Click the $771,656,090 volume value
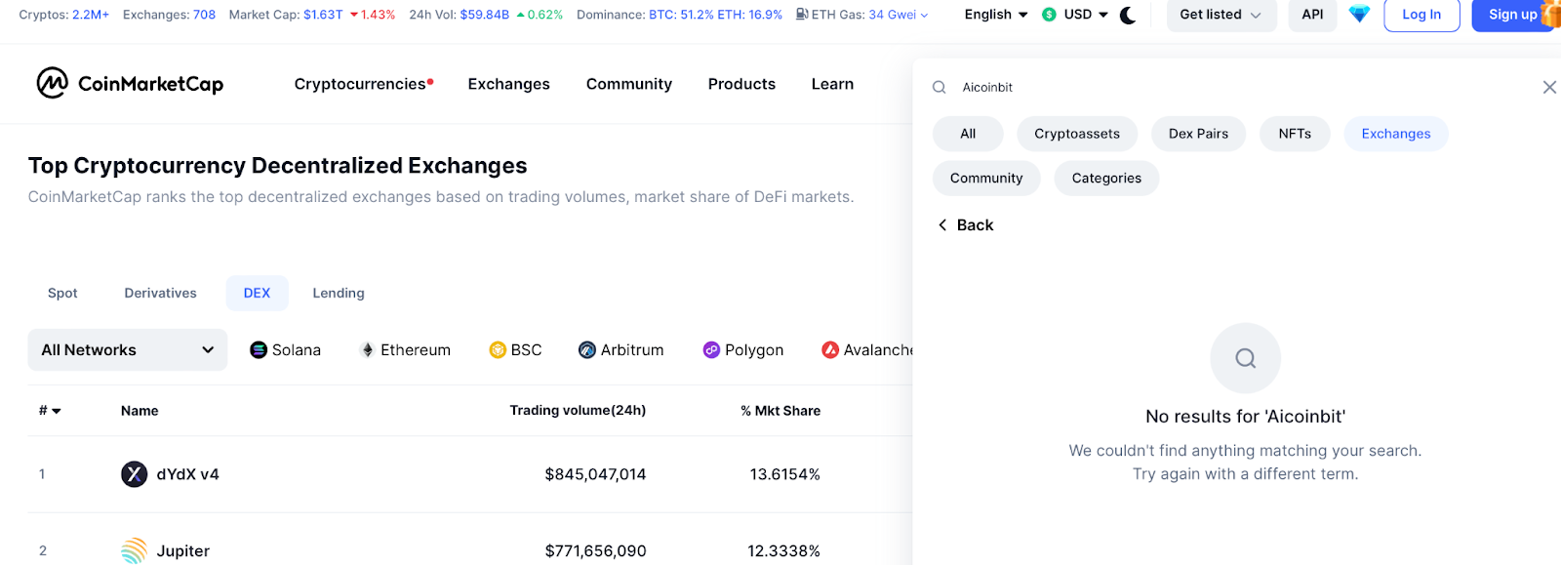The width and height of the screenshot is (1561, 565). point(595,551)
